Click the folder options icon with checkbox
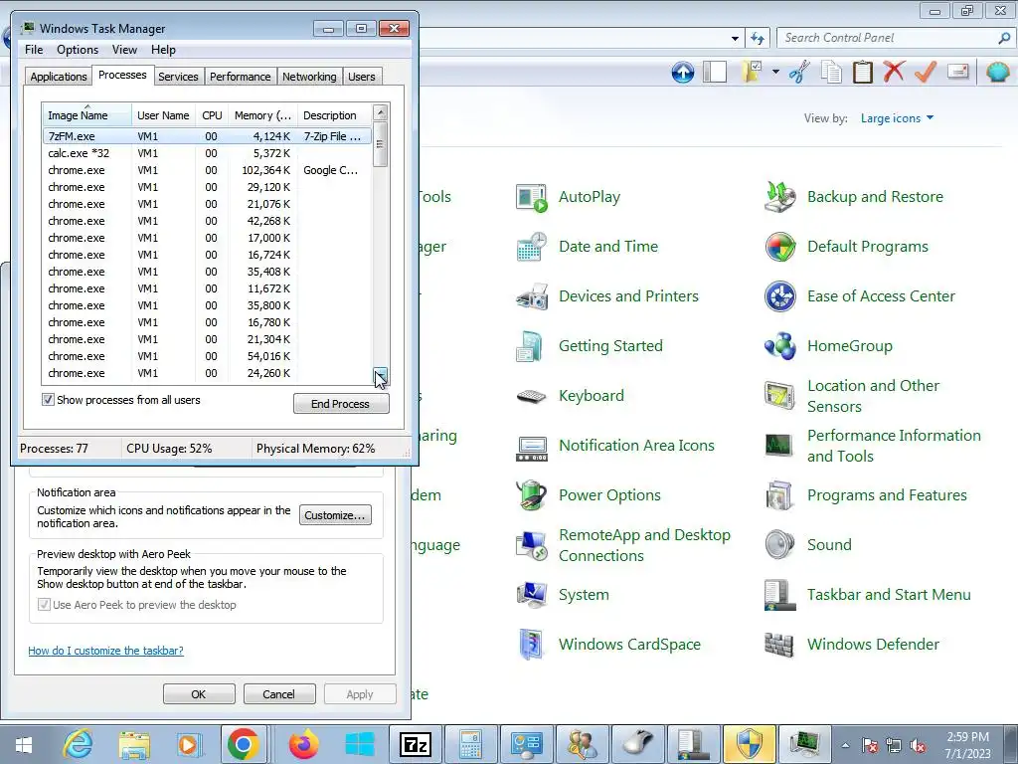The image size is (1018, 764). (752, 72)
